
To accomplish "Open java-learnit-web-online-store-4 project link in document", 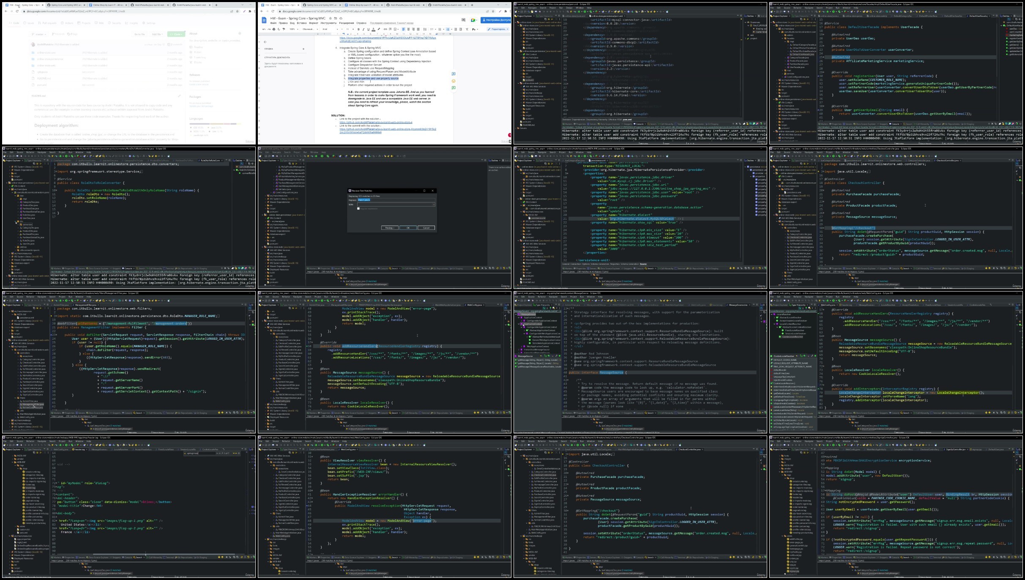I will [376, 123].
